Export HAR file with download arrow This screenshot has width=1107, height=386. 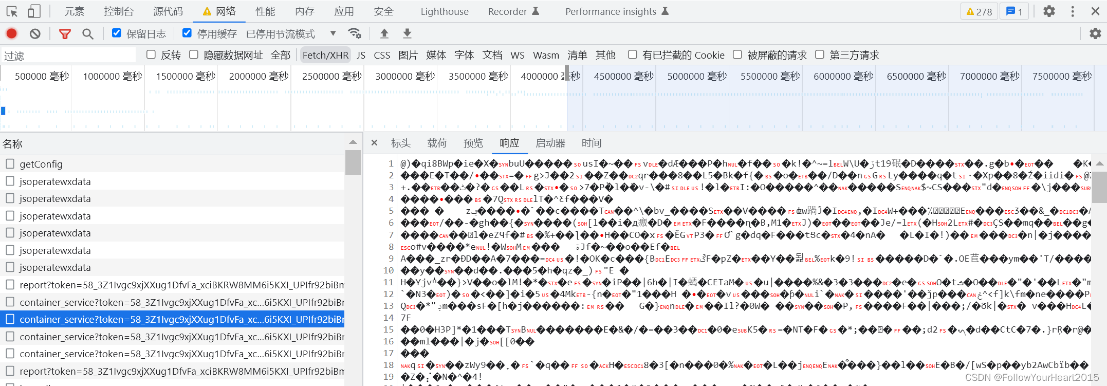407,34
